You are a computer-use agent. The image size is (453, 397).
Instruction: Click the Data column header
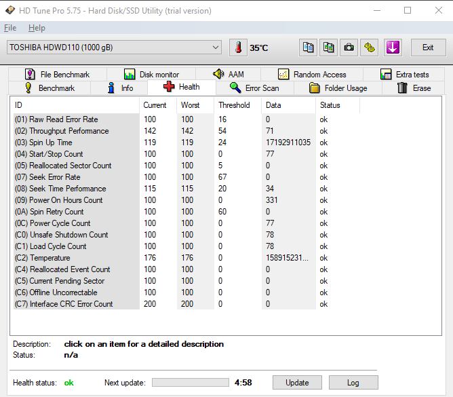[289, 105]
